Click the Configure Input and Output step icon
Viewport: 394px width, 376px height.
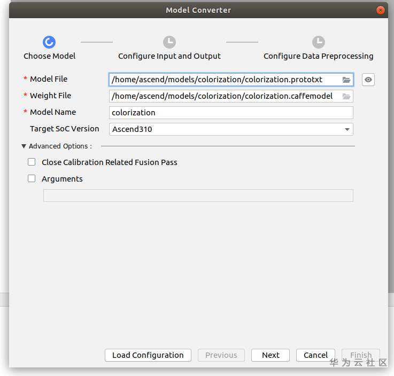pos(169,42)
